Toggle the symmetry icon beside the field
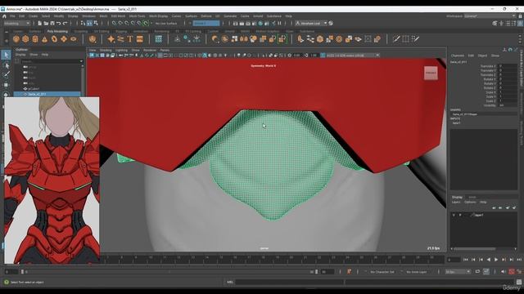 click(x=189, y=24)
